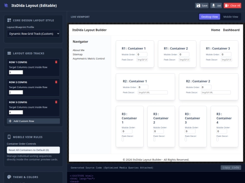This screenshot has height=183, width=245.
Task: Click the R3 : Container 3 heading
Action: (x=192, y=118)
